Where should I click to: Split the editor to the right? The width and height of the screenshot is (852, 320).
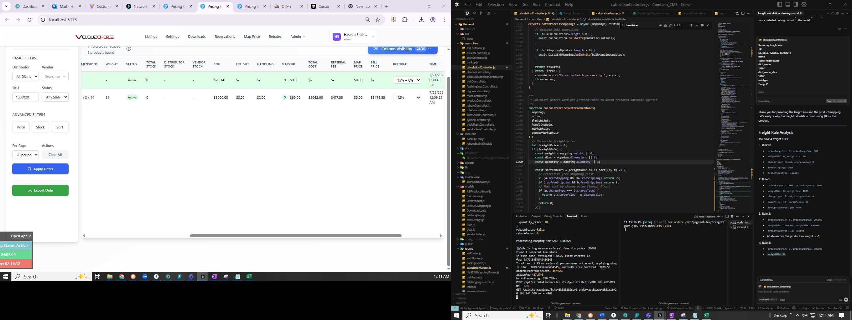[x=743, y=13]
